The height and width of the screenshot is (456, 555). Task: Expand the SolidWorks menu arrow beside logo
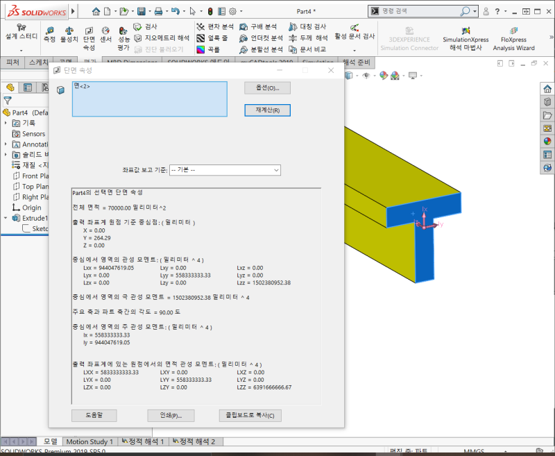click(73, 11)
